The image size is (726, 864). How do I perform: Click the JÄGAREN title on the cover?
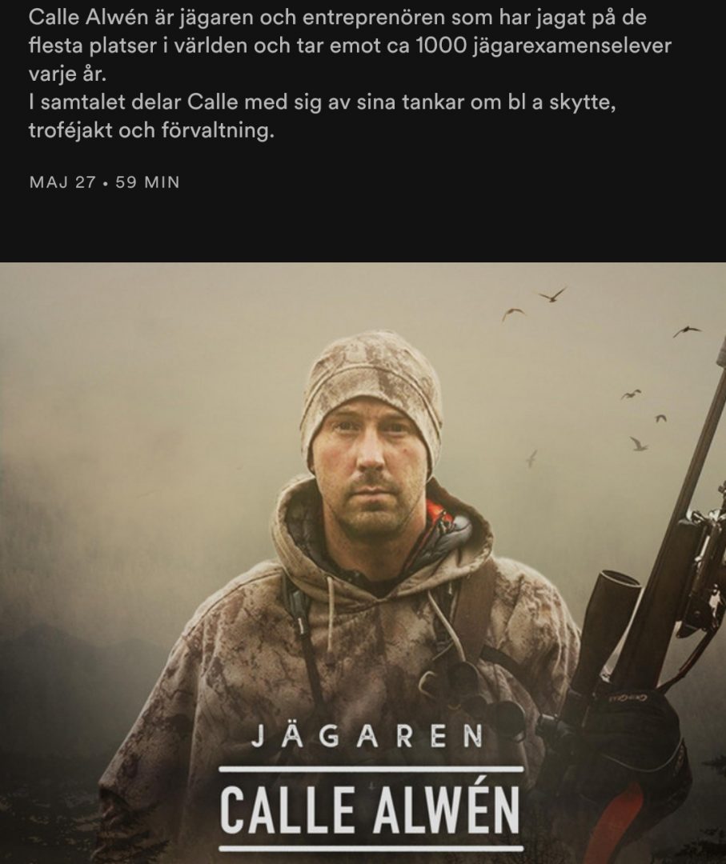click(367, 738)
